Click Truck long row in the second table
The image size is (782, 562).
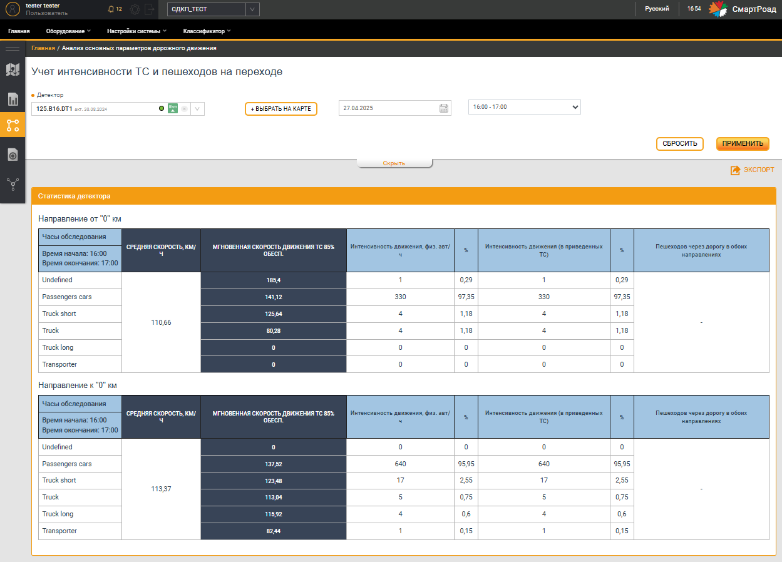click(x=80, y=514)
